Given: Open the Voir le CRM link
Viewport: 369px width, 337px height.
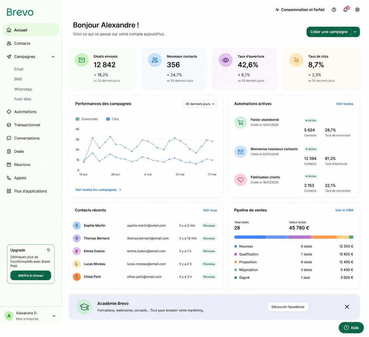Looking at the screenshot, I should [x=344, y=210].
